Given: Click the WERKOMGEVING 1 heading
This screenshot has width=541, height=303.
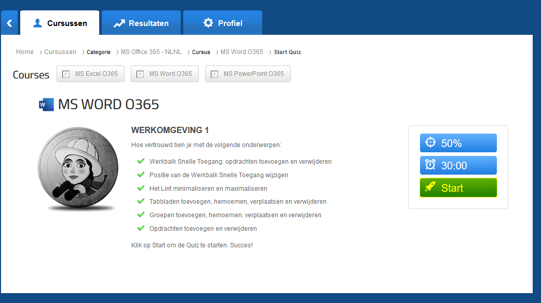Looking at the screenshot, I should pyautogui.click(x=170, y=130).
